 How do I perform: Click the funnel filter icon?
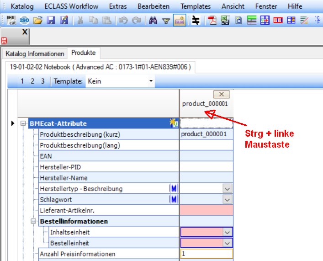point(166,21)
